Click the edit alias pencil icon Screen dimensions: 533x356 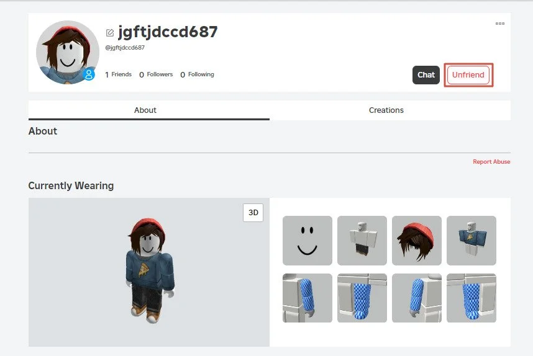click(110, 33)
